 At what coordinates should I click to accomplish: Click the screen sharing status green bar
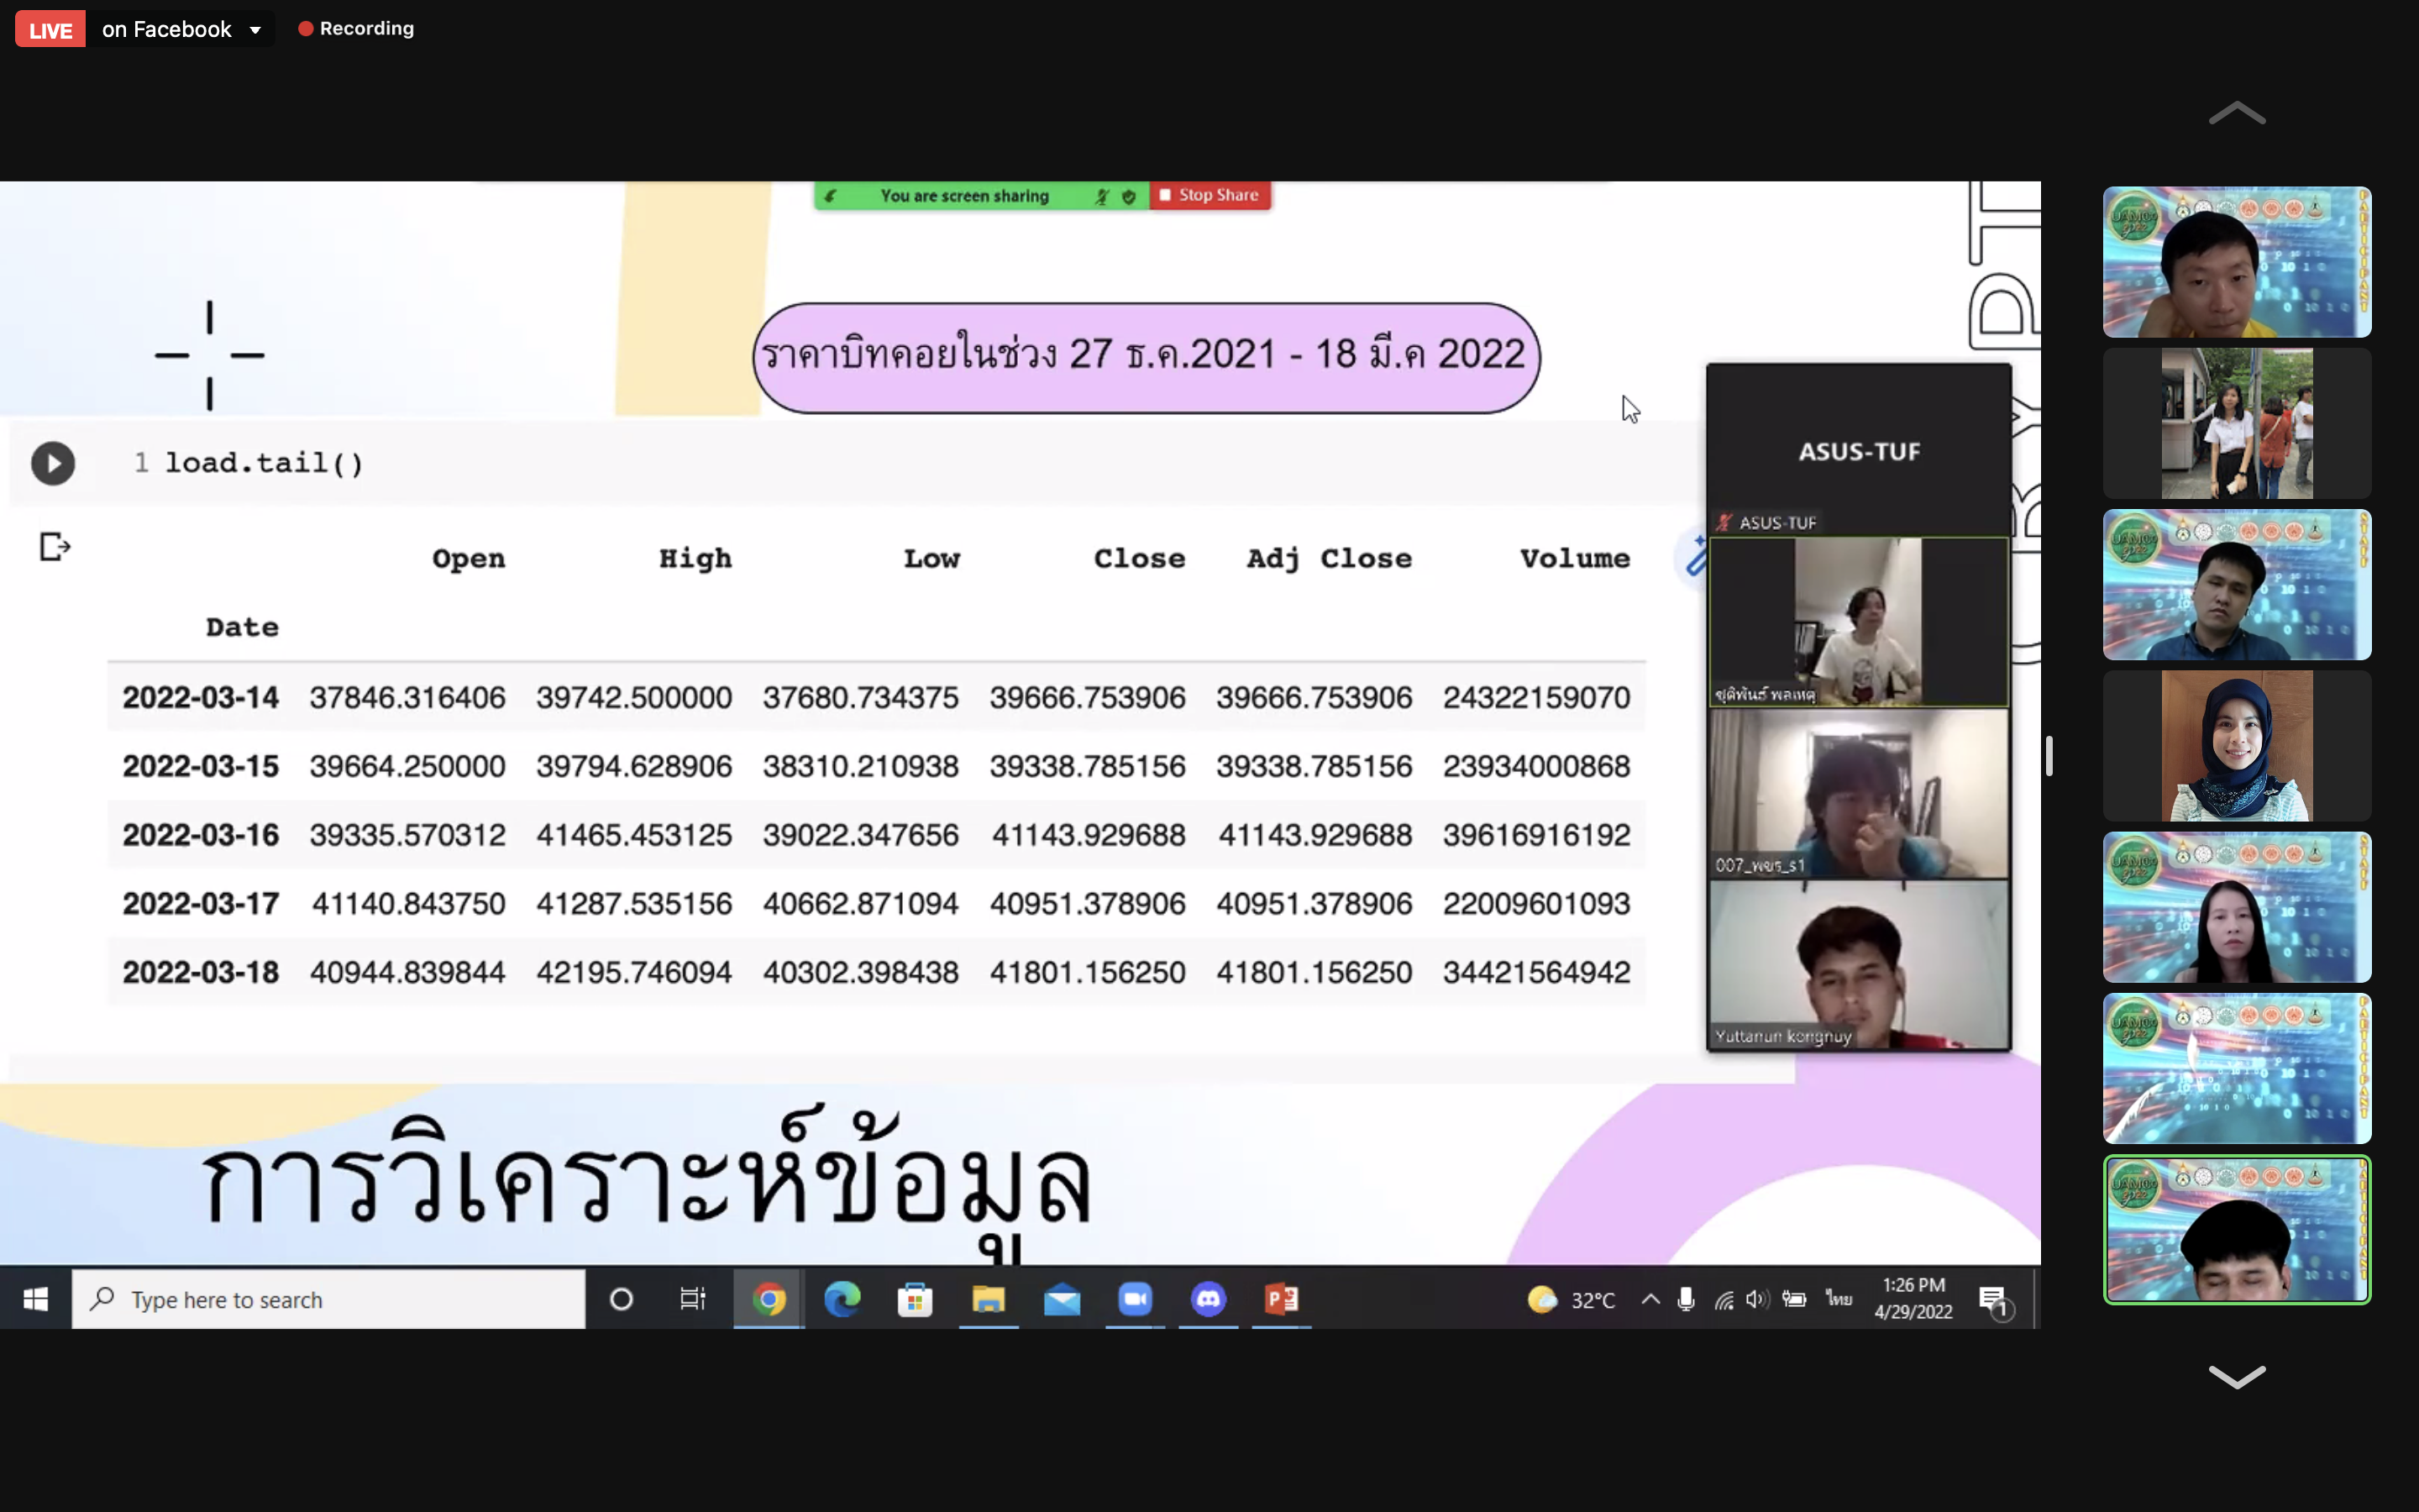(x=982, y=195)
